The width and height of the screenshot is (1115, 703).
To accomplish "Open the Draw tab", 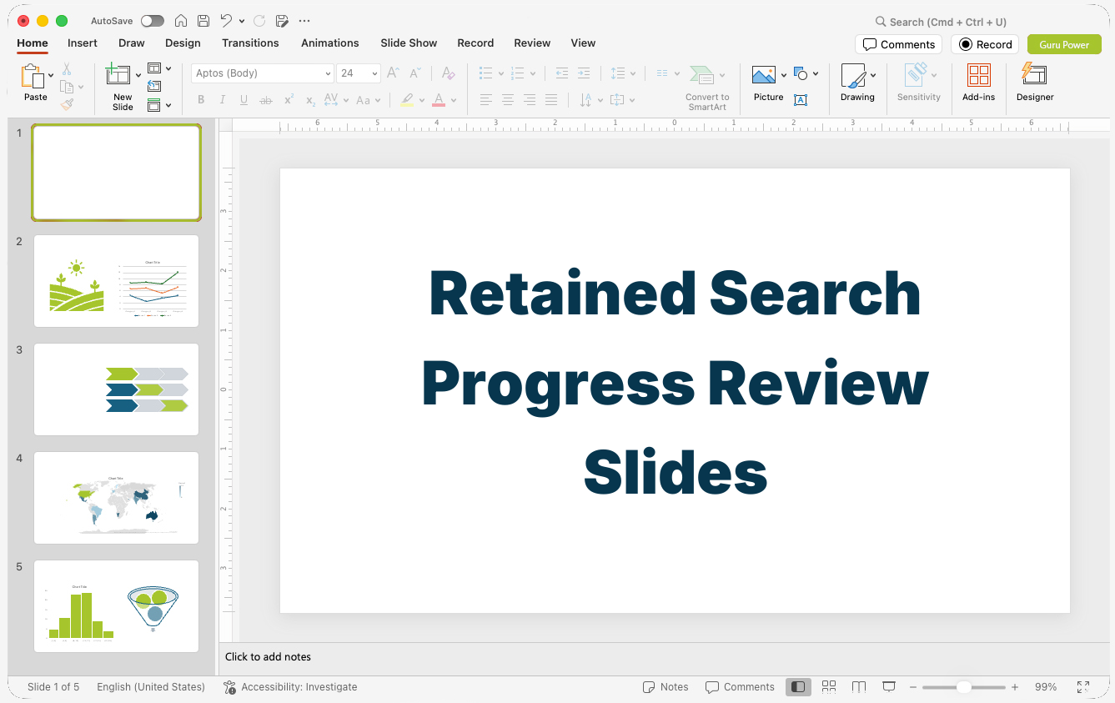I will point(132,43).
